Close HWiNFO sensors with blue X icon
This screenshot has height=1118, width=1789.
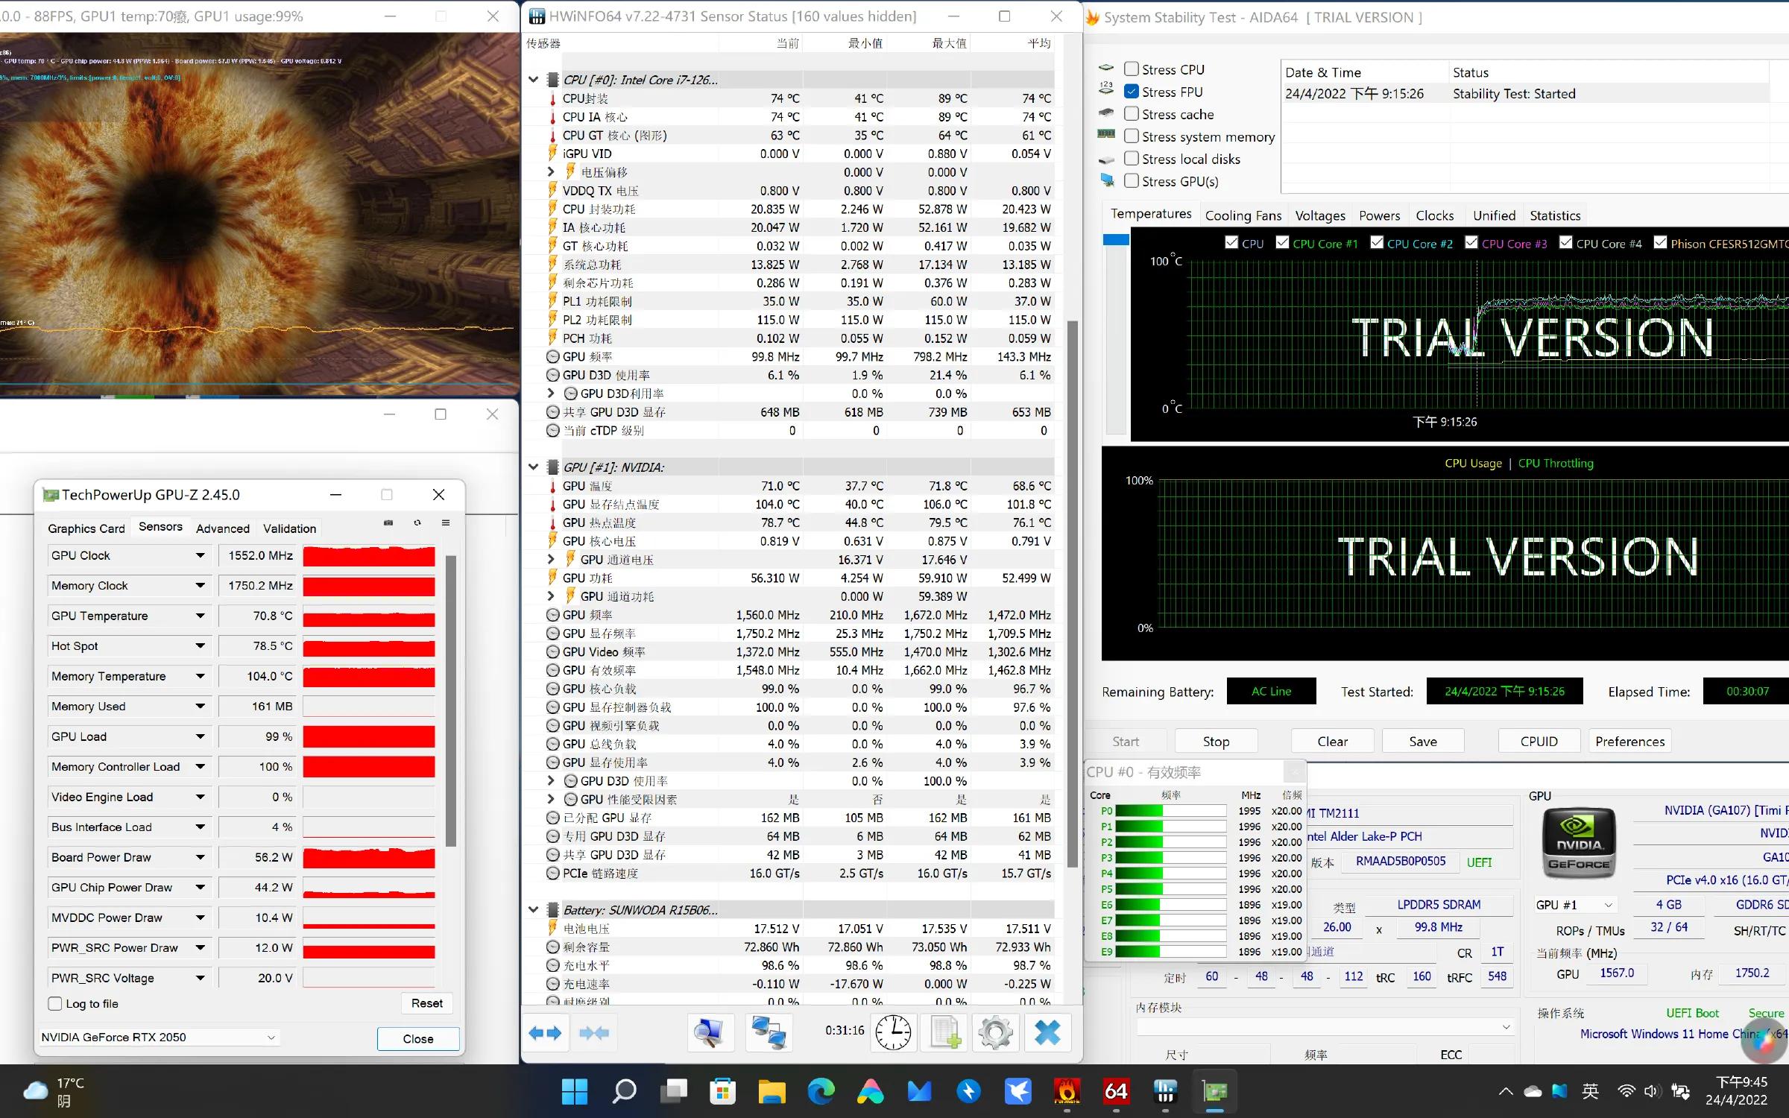[x=1047, y=1033]
